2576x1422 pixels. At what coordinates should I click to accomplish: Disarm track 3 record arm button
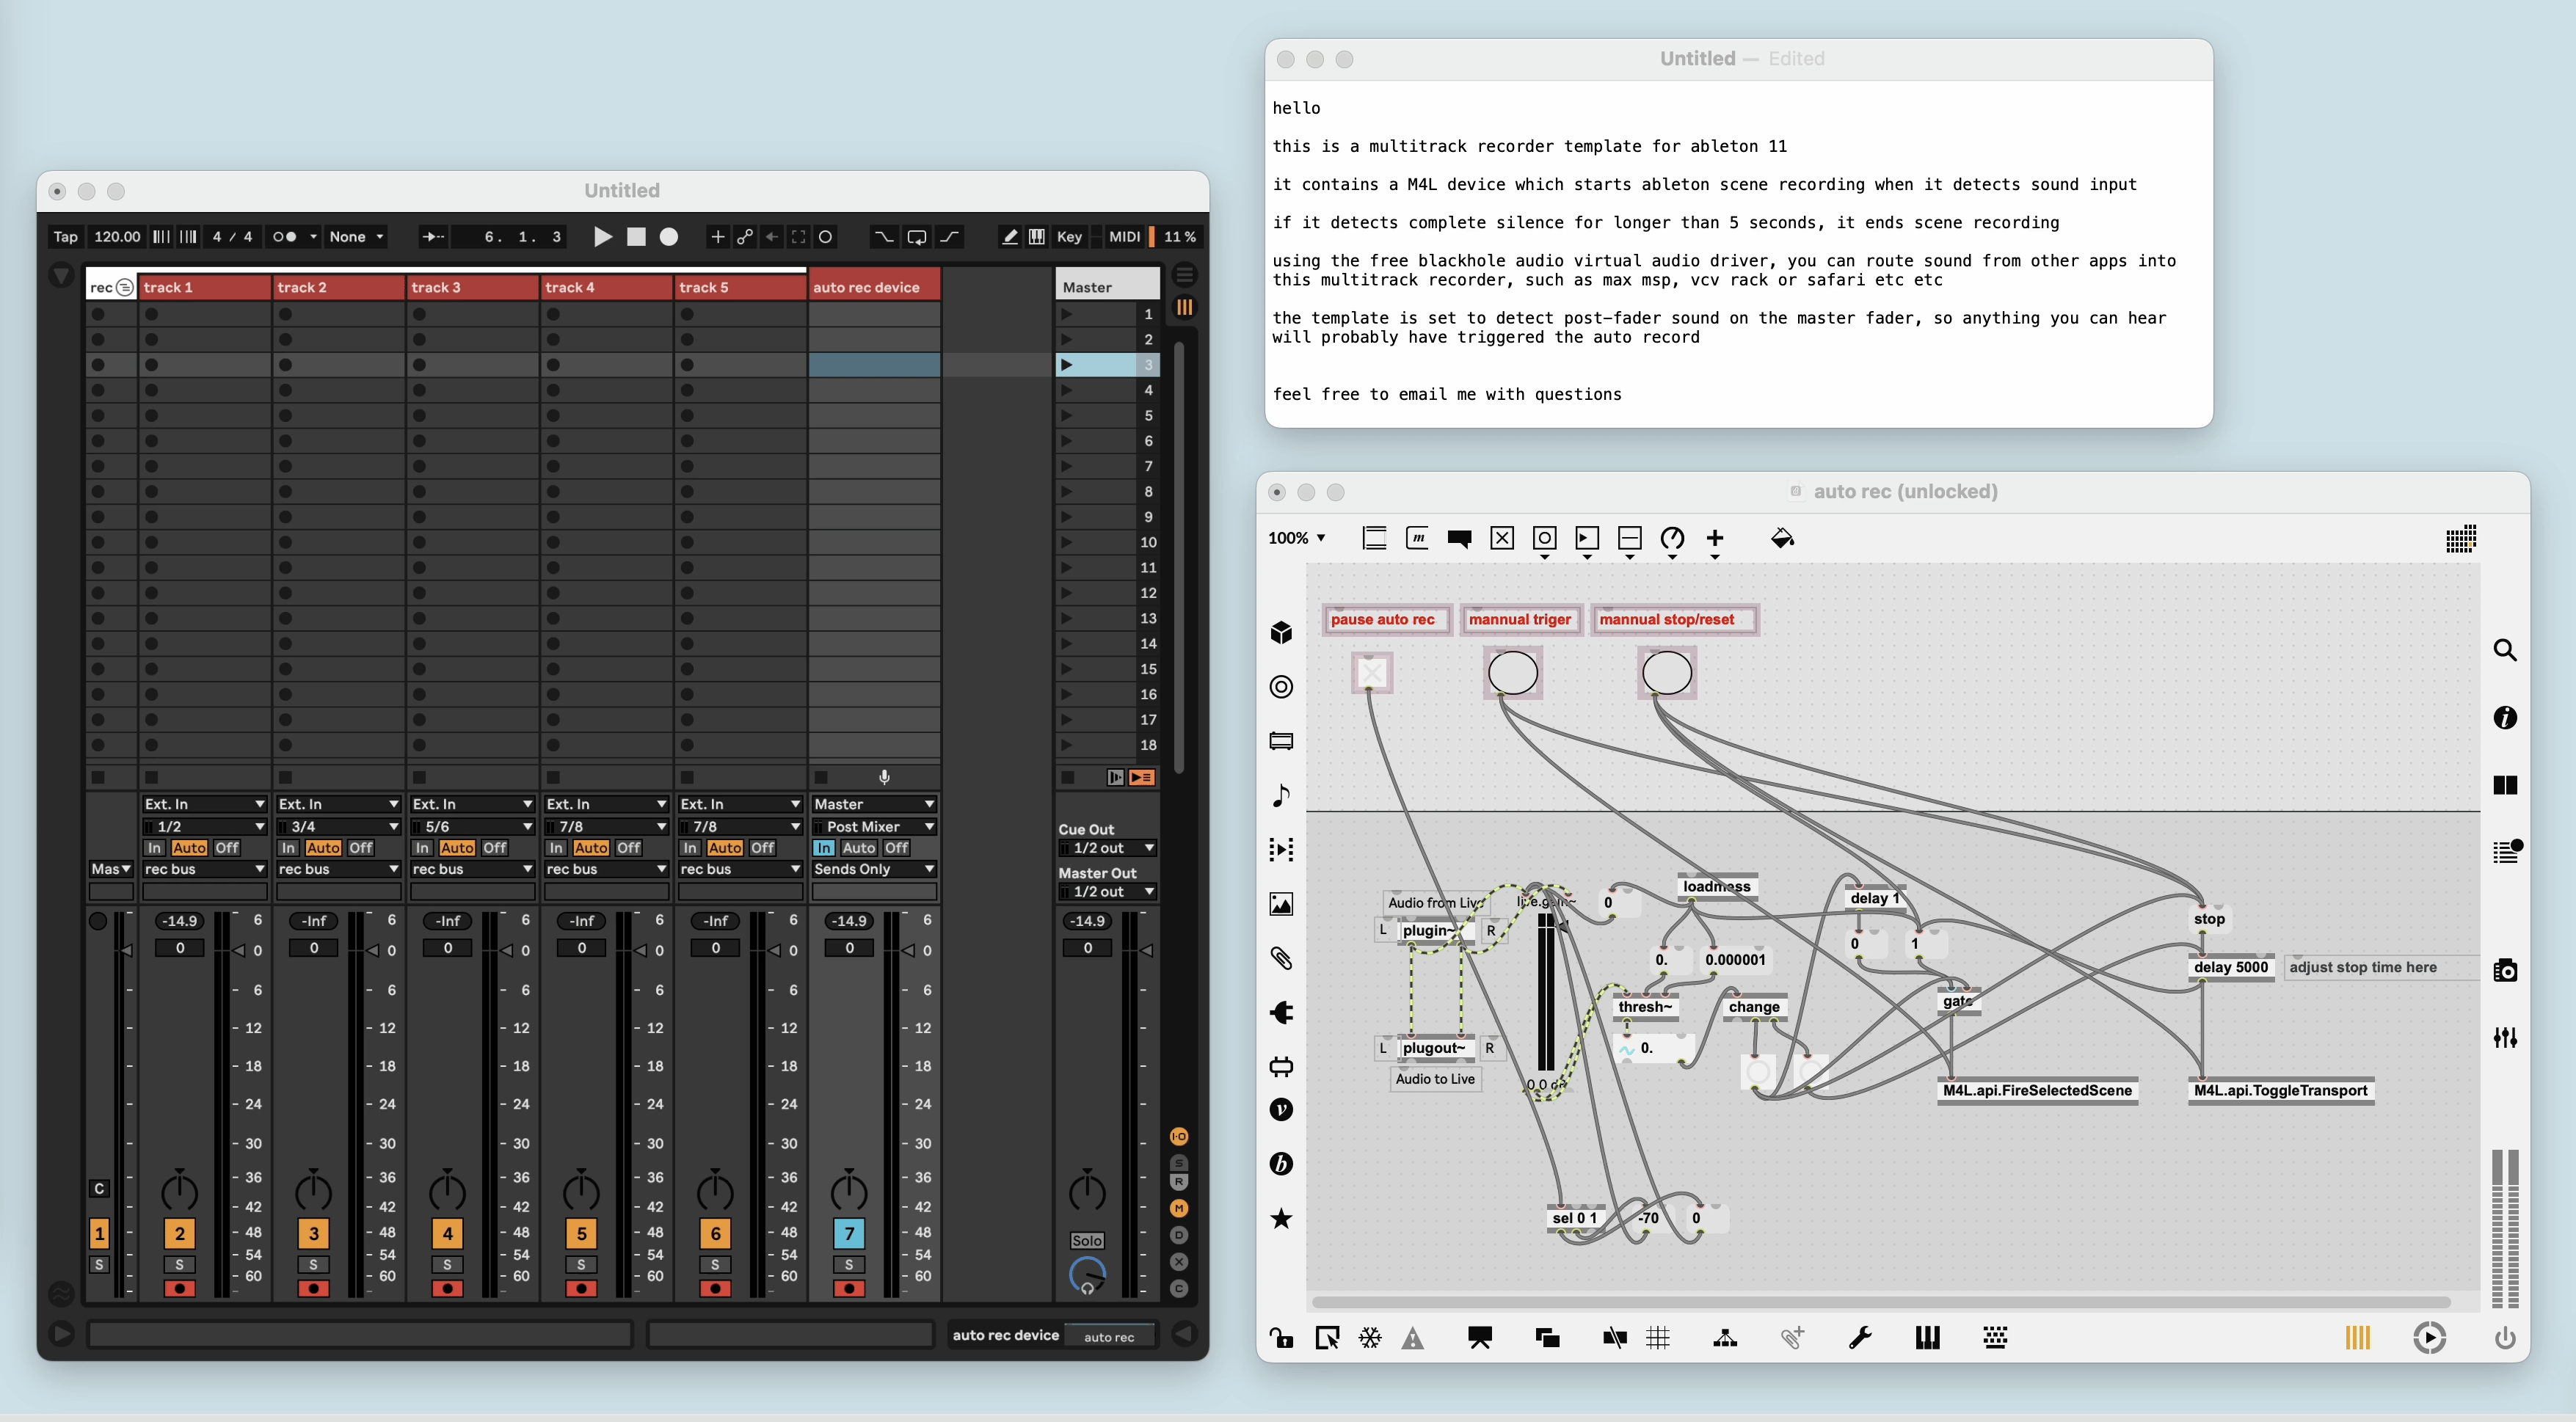447,1289
